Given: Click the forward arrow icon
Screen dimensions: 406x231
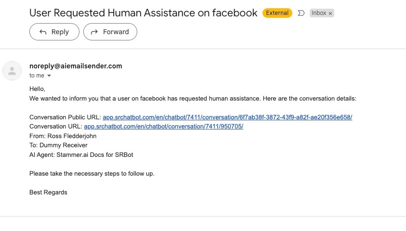Looking at the screenshot, I should (94, 32).
